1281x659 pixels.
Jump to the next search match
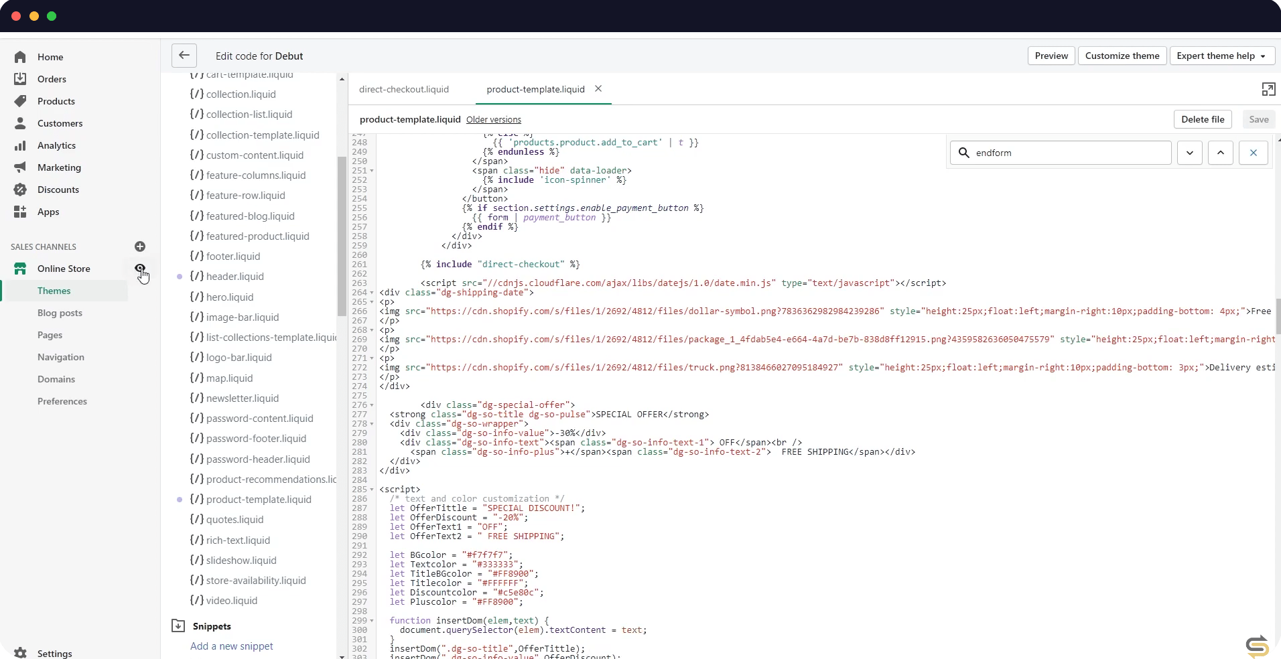click(1190, 153)
